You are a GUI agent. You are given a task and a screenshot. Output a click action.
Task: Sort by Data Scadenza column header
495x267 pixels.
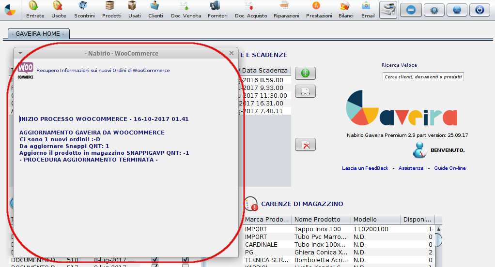pyautogui.click(x=264, y=71)
